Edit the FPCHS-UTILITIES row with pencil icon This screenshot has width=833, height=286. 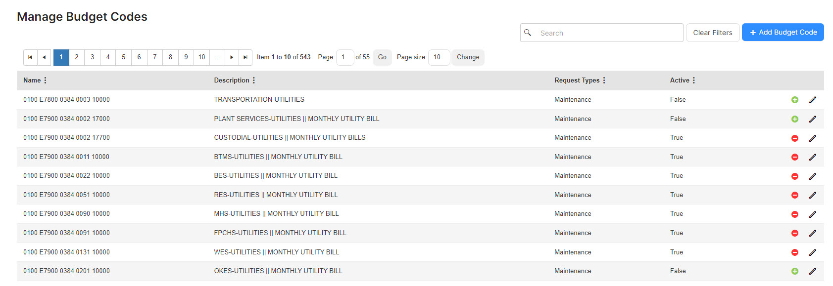pyautogui.click(x=812, y=233)
